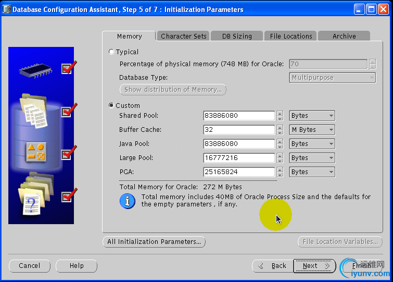The image size is (393, 282).
Task: Click the checkmark beside the database documents
Action: tap(69, 110)
